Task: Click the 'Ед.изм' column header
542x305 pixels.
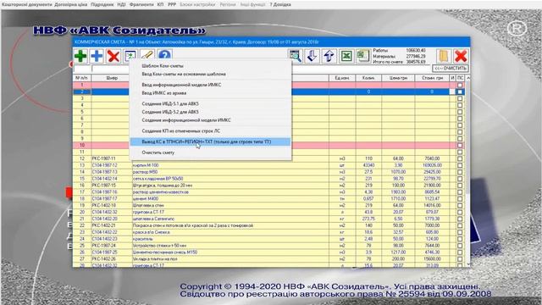Action: tap(342, 78)
